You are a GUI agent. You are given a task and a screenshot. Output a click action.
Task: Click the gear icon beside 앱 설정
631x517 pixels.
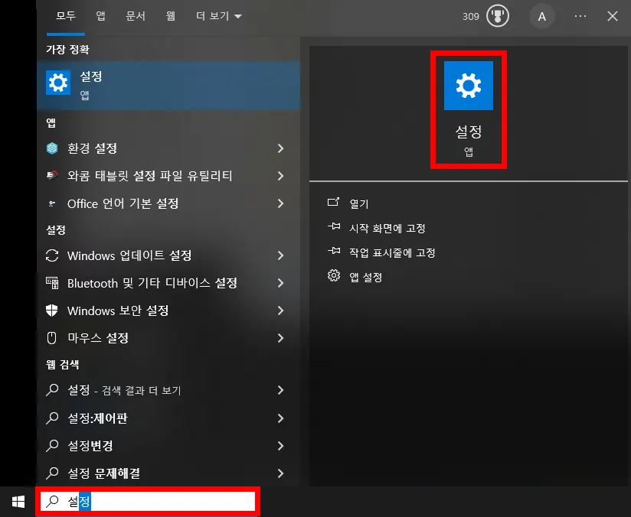click(334, 276)
